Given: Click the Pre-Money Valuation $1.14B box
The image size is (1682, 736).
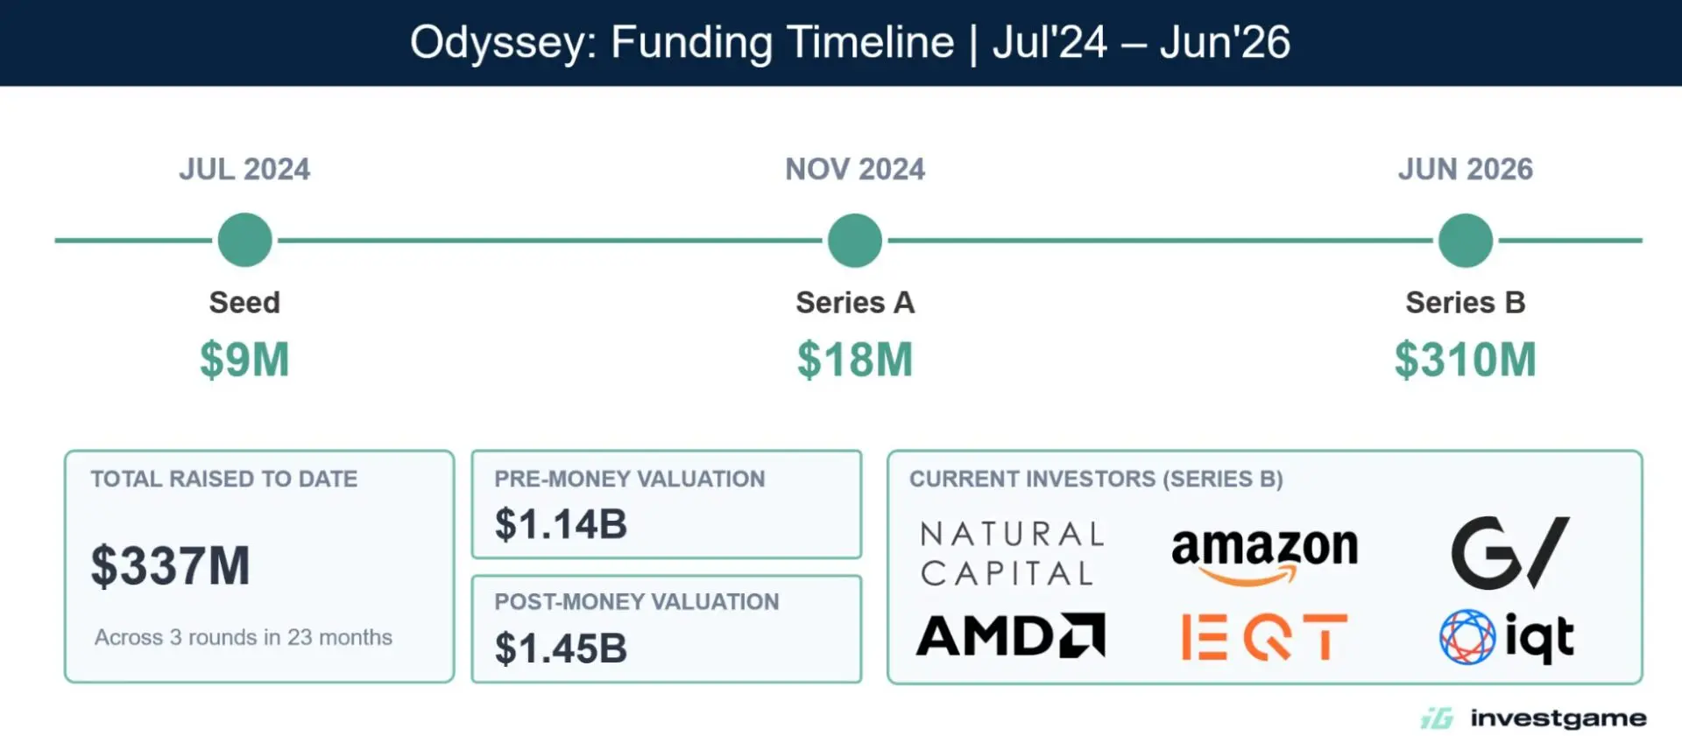Looking at the screenshot, I should [x=667, y=504].
